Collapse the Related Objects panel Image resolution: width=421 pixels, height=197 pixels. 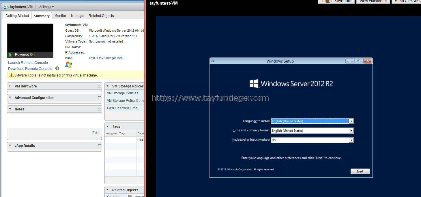pos(108,190)
